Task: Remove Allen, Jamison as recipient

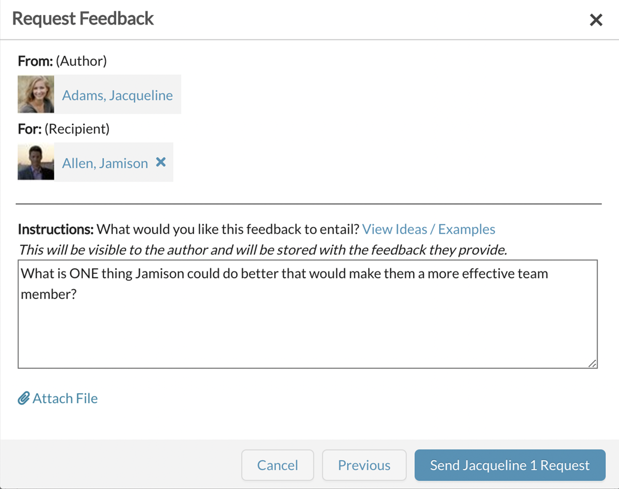Action: click(160, 162)
